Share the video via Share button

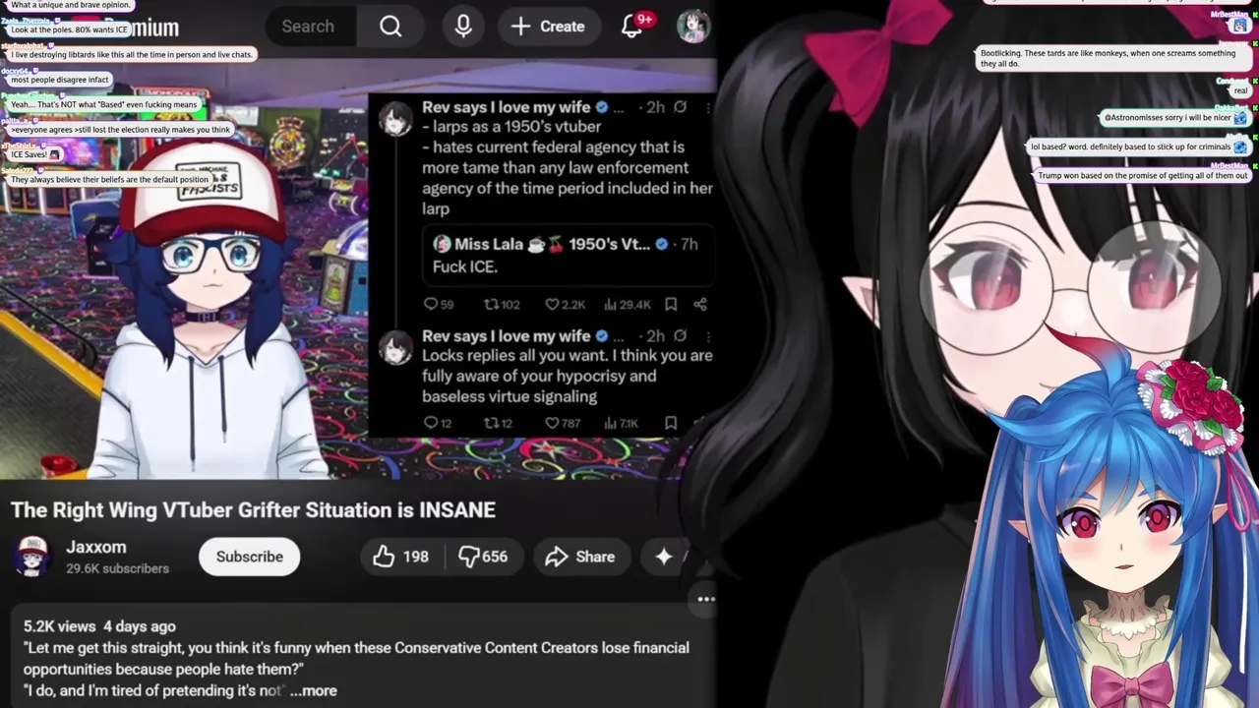tap(580, 557)
